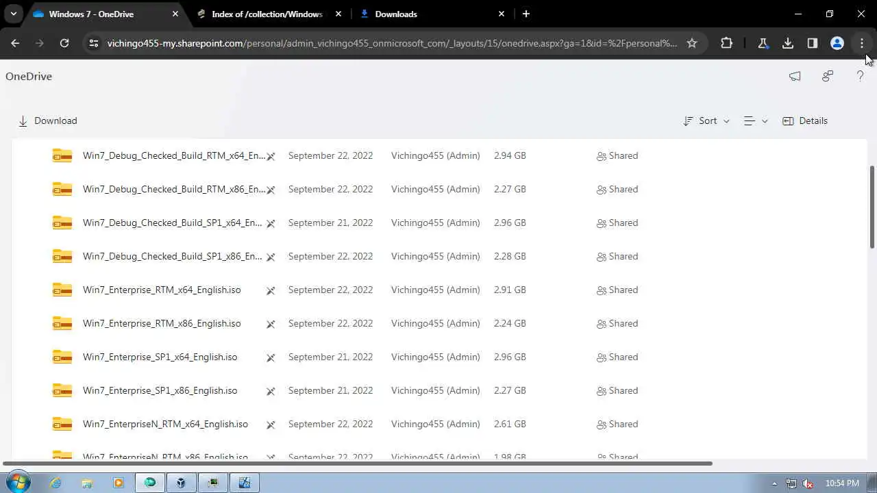Open Win7_Debug_Checked_Build_SP1_x64 file link
The width and height of the screenshot is (877, 493).
click(172, 223)
